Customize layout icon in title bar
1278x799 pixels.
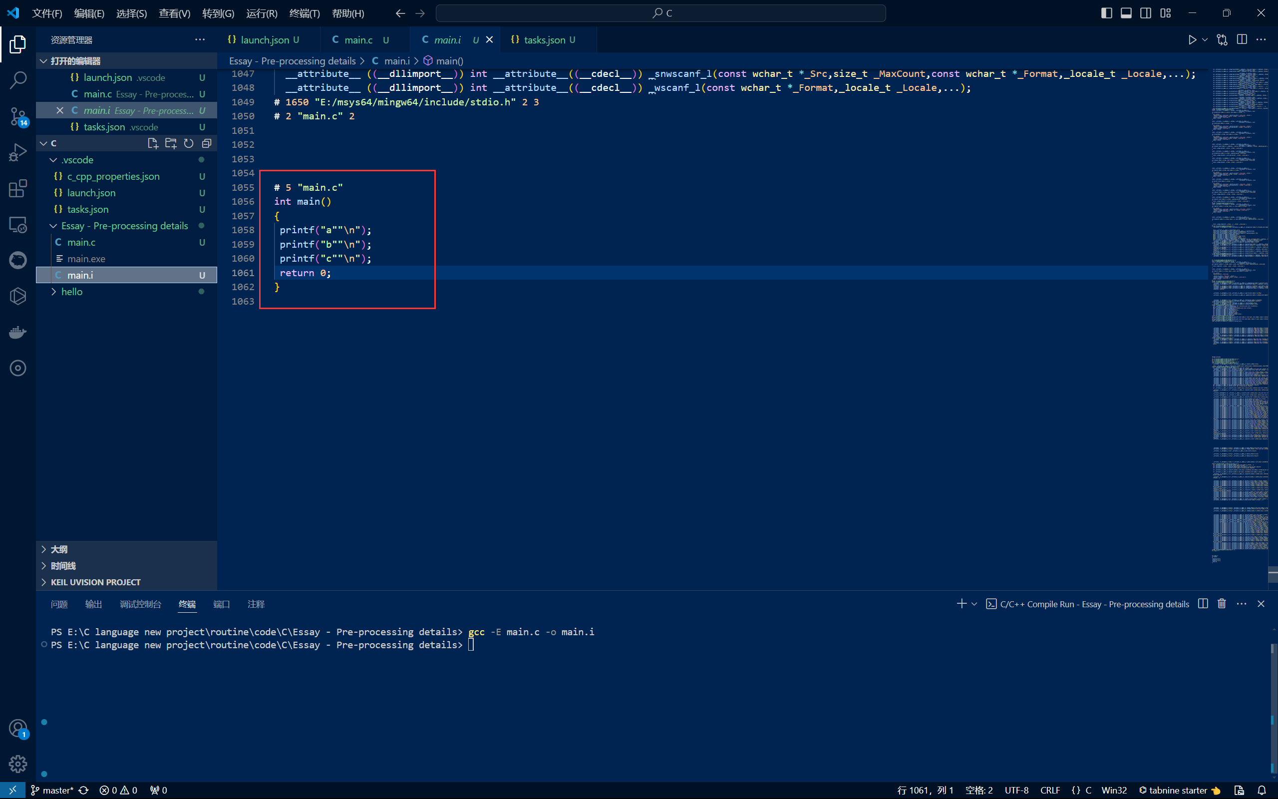[1166, 13]
